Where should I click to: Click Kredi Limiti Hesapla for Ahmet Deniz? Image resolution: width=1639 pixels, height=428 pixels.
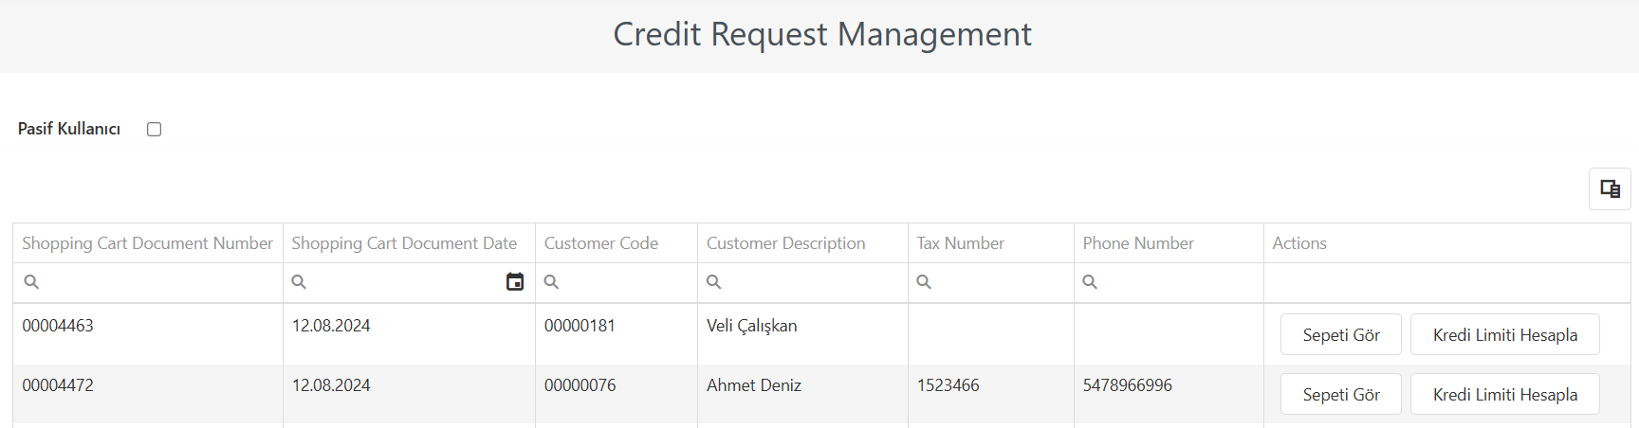point(1505,394)
